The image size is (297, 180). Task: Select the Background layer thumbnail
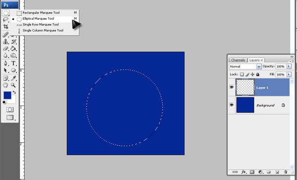click(x=245, y=105)
